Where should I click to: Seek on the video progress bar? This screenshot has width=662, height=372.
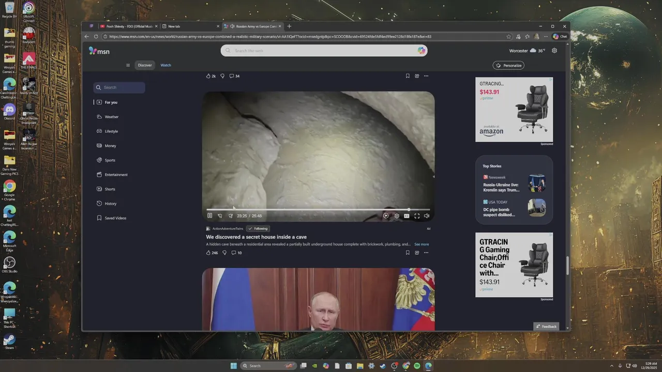[318, 209]
